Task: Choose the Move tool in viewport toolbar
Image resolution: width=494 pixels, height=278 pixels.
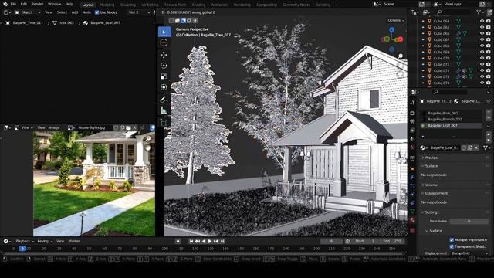Action: 164,55
